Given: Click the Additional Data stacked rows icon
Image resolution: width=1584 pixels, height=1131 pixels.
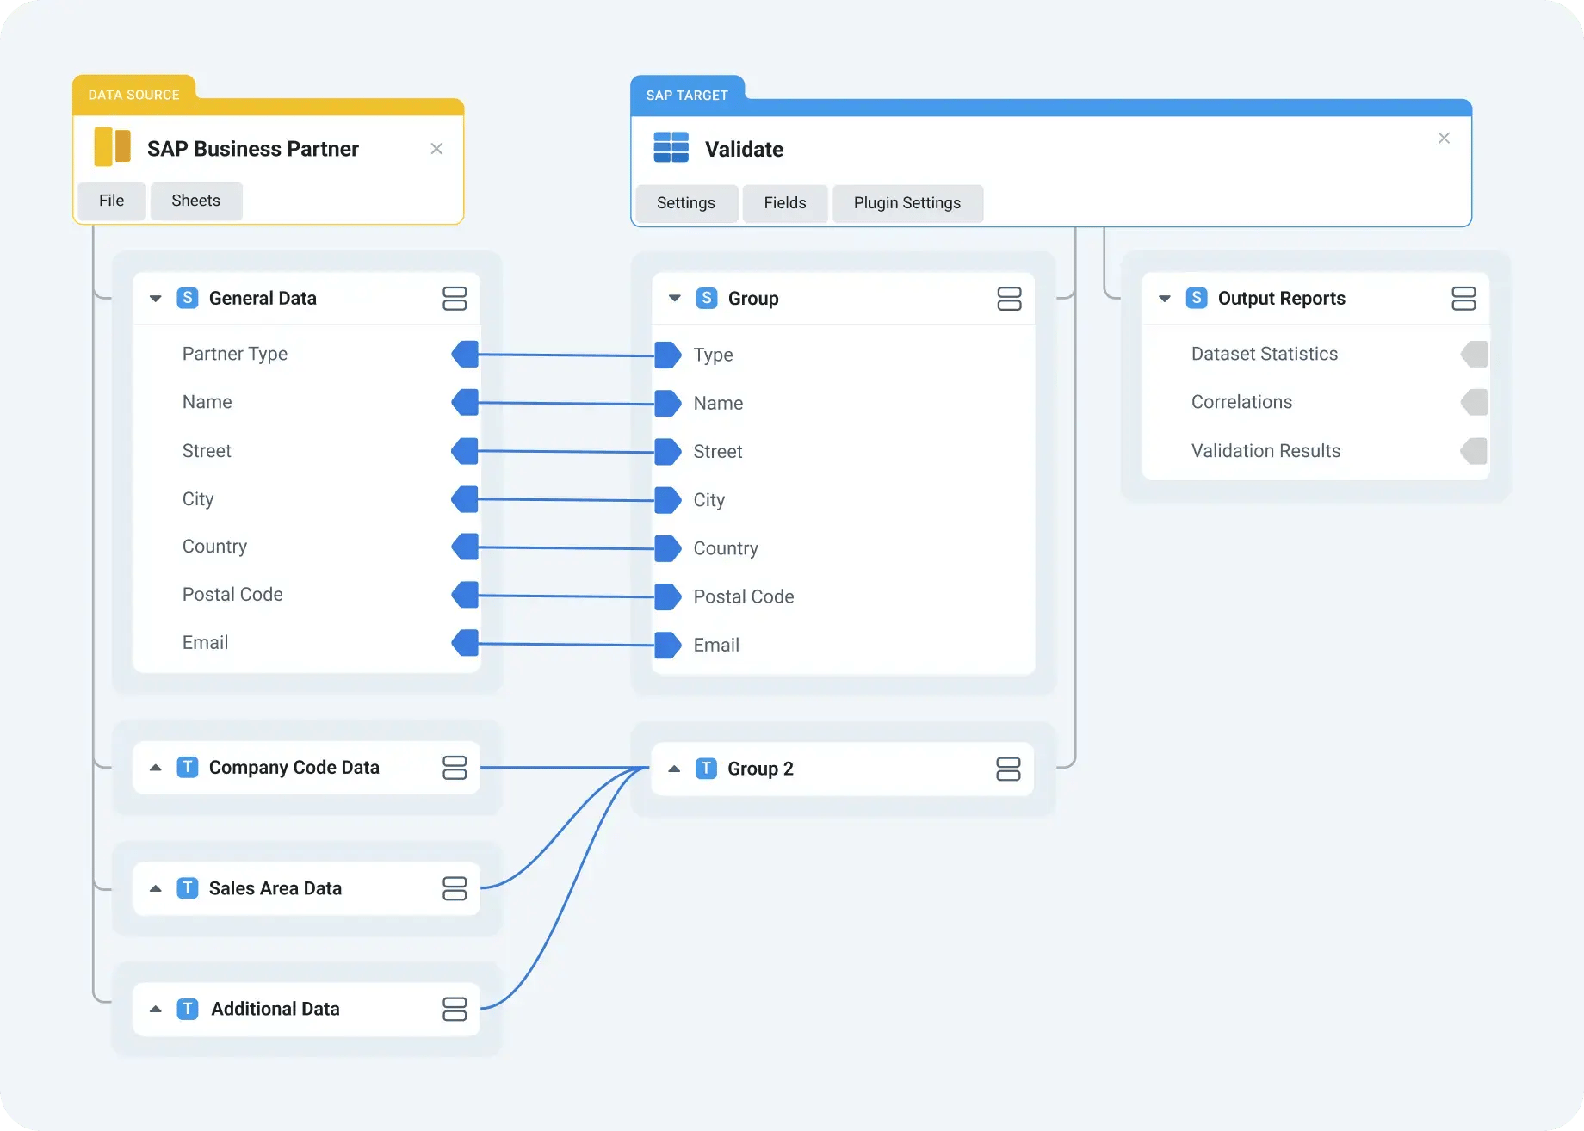Looking at the screenshot, I should (455, 1009).
